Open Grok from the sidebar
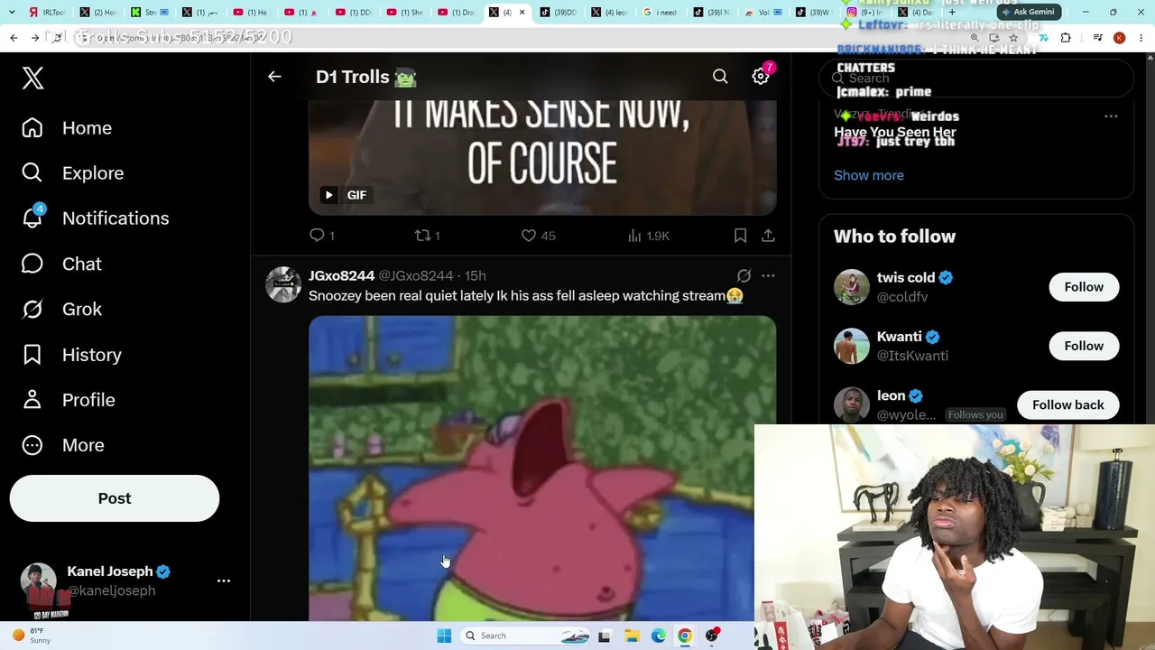Viewport: 1155px width, 650px height. point(61,309)
